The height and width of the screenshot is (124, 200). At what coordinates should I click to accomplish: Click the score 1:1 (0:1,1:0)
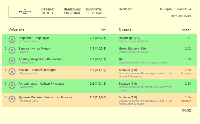click(98, 70)
